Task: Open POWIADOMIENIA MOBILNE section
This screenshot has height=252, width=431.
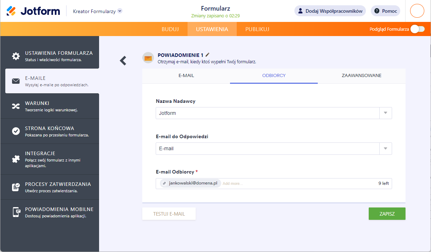Action: (x=50, y=212)
